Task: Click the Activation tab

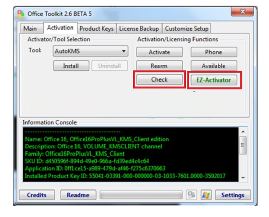Action: [x=60, y=28]
